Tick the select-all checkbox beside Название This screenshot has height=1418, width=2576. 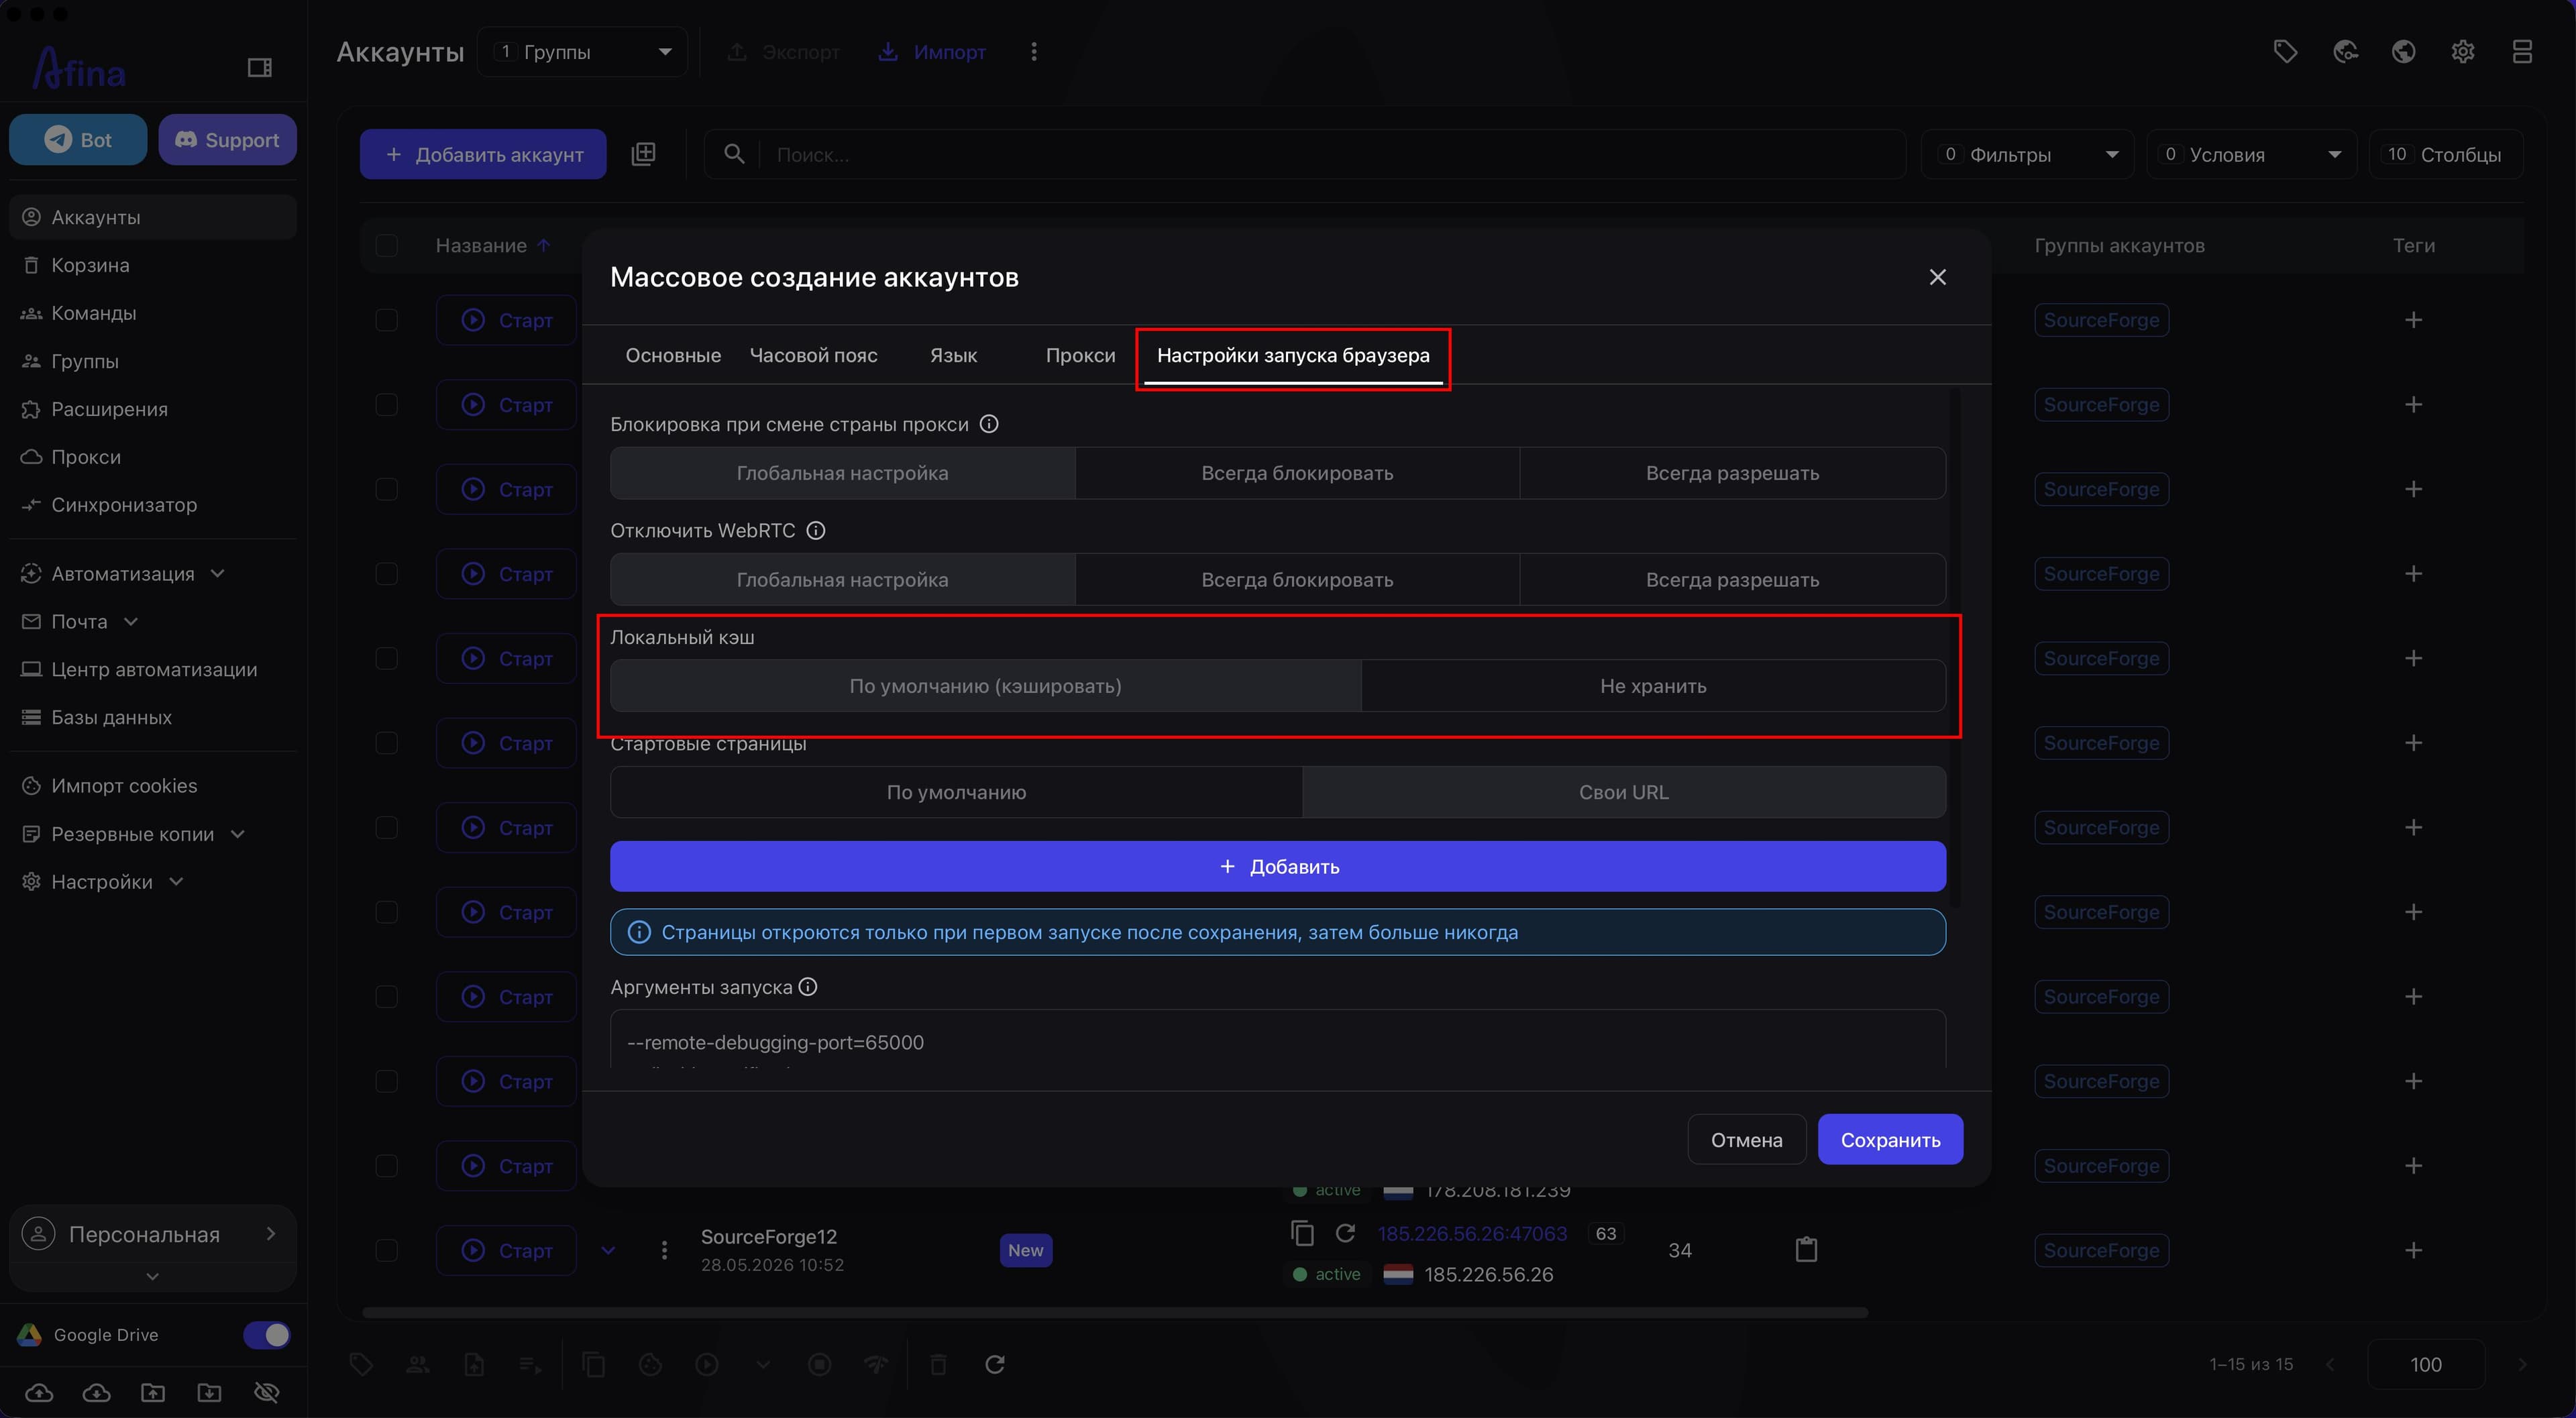point(386,245)
